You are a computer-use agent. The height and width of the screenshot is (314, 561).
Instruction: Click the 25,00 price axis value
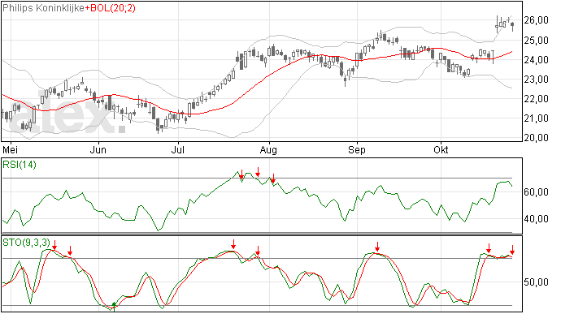[537, 41]
